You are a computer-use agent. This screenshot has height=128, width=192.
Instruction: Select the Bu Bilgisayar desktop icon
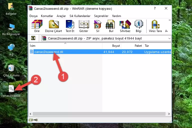pos(11,29)
